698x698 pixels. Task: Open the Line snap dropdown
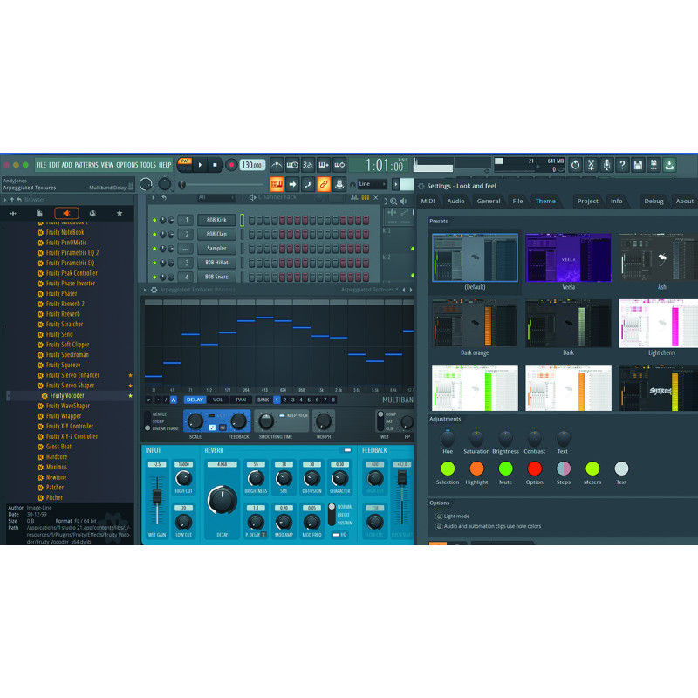tap(373, 184)
